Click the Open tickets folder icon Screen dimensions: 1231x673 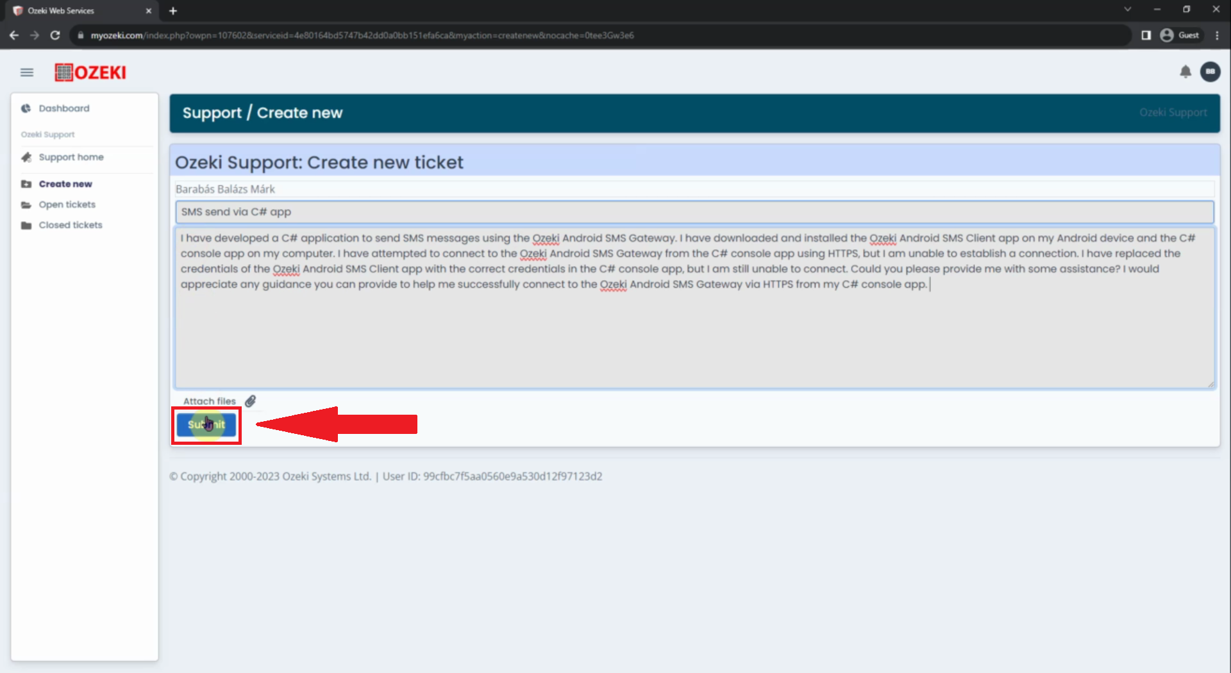[26, 204]
